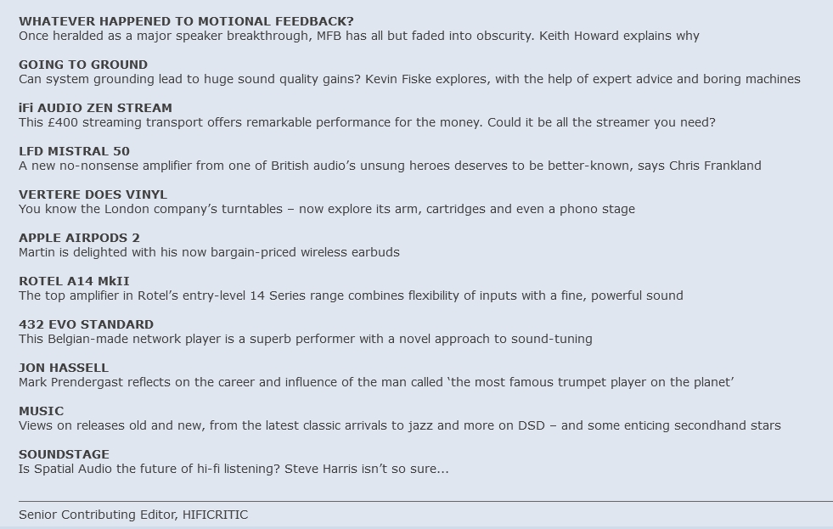The image size is (833, 529).
Task: Click the Kevin Fiske system grounding description
Action: click(x=409, y=79)
